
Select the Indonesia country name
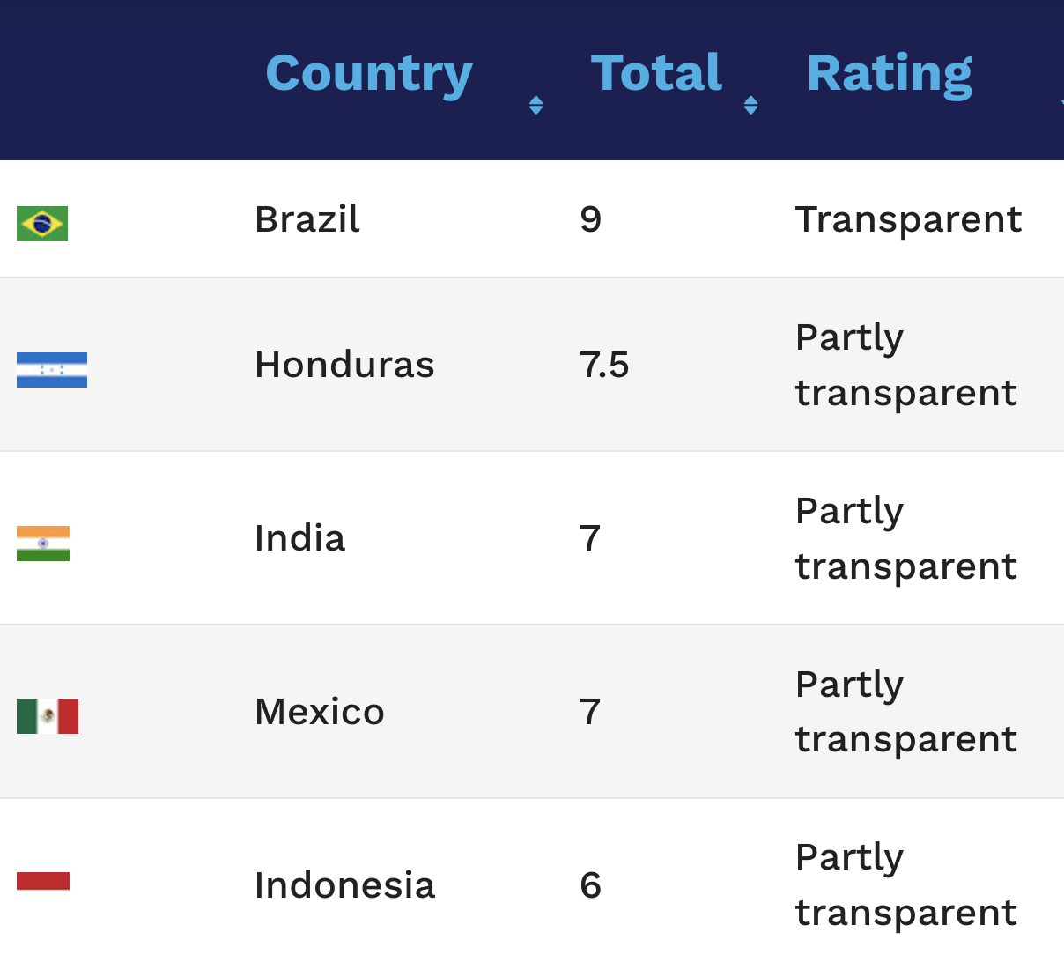point(344,885)
